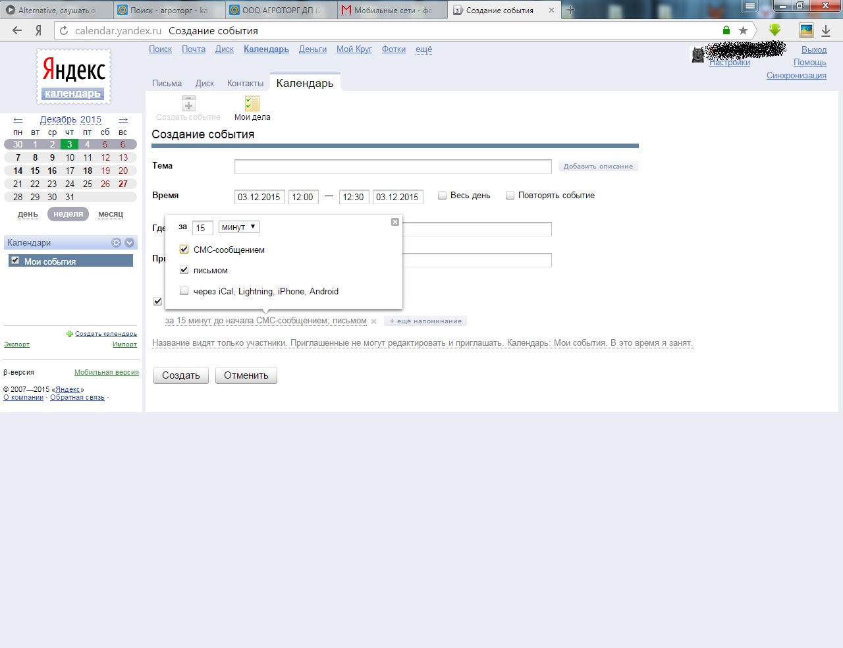Select день view
The image size is (843, 648).
[28, 214]
